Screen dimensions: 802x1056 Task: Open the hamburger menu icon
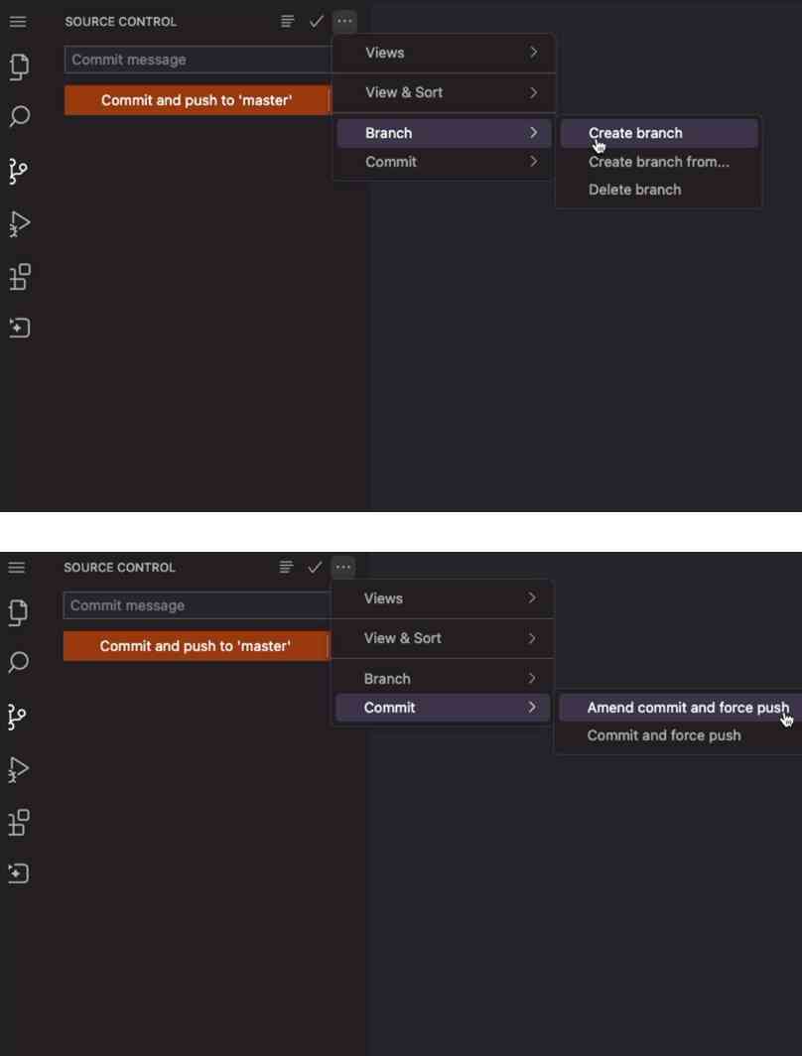17,22
